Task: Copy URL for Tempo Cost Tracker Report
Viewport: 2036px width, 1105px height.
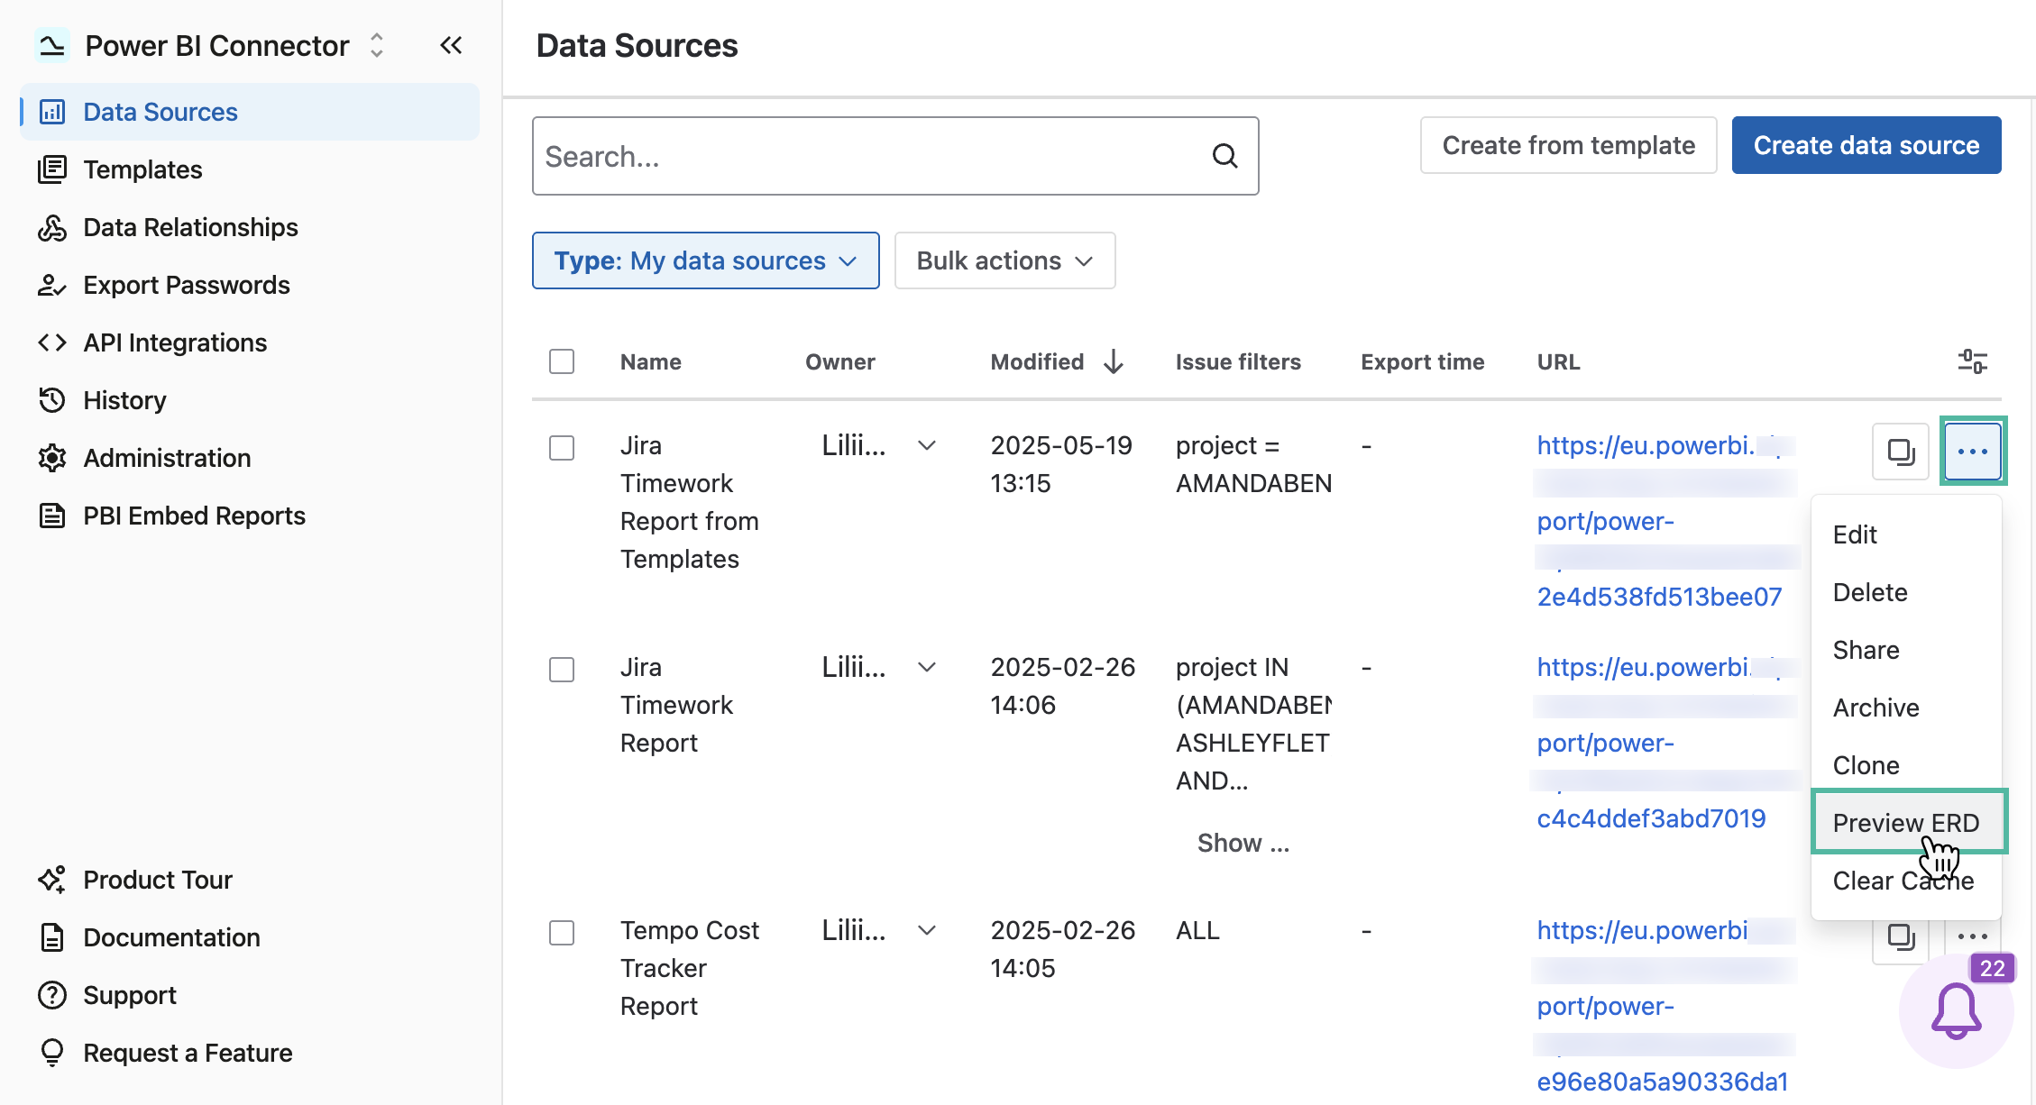Action: 1901,937
